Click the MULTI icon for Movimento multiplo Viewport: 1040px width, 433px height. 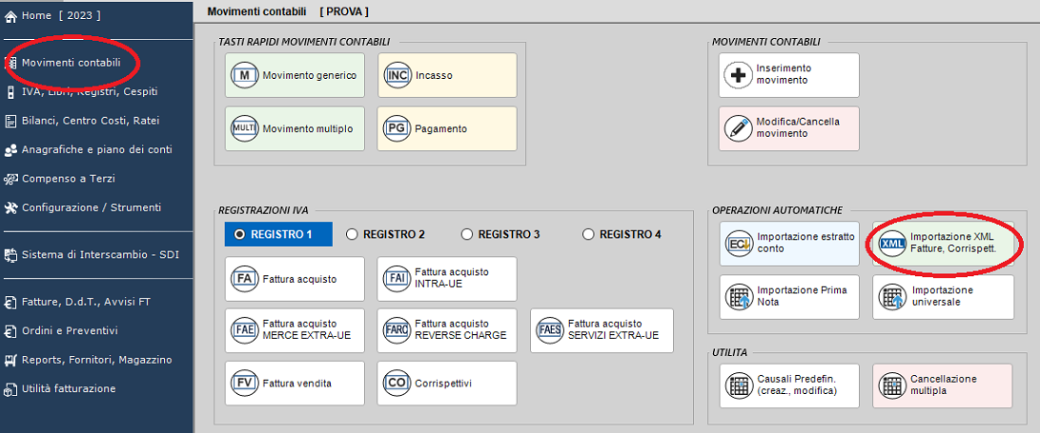[x=245, y=128]
